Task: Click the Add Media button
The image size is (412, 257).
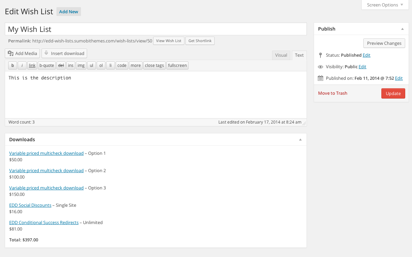Action: click(x=22, y=53)
